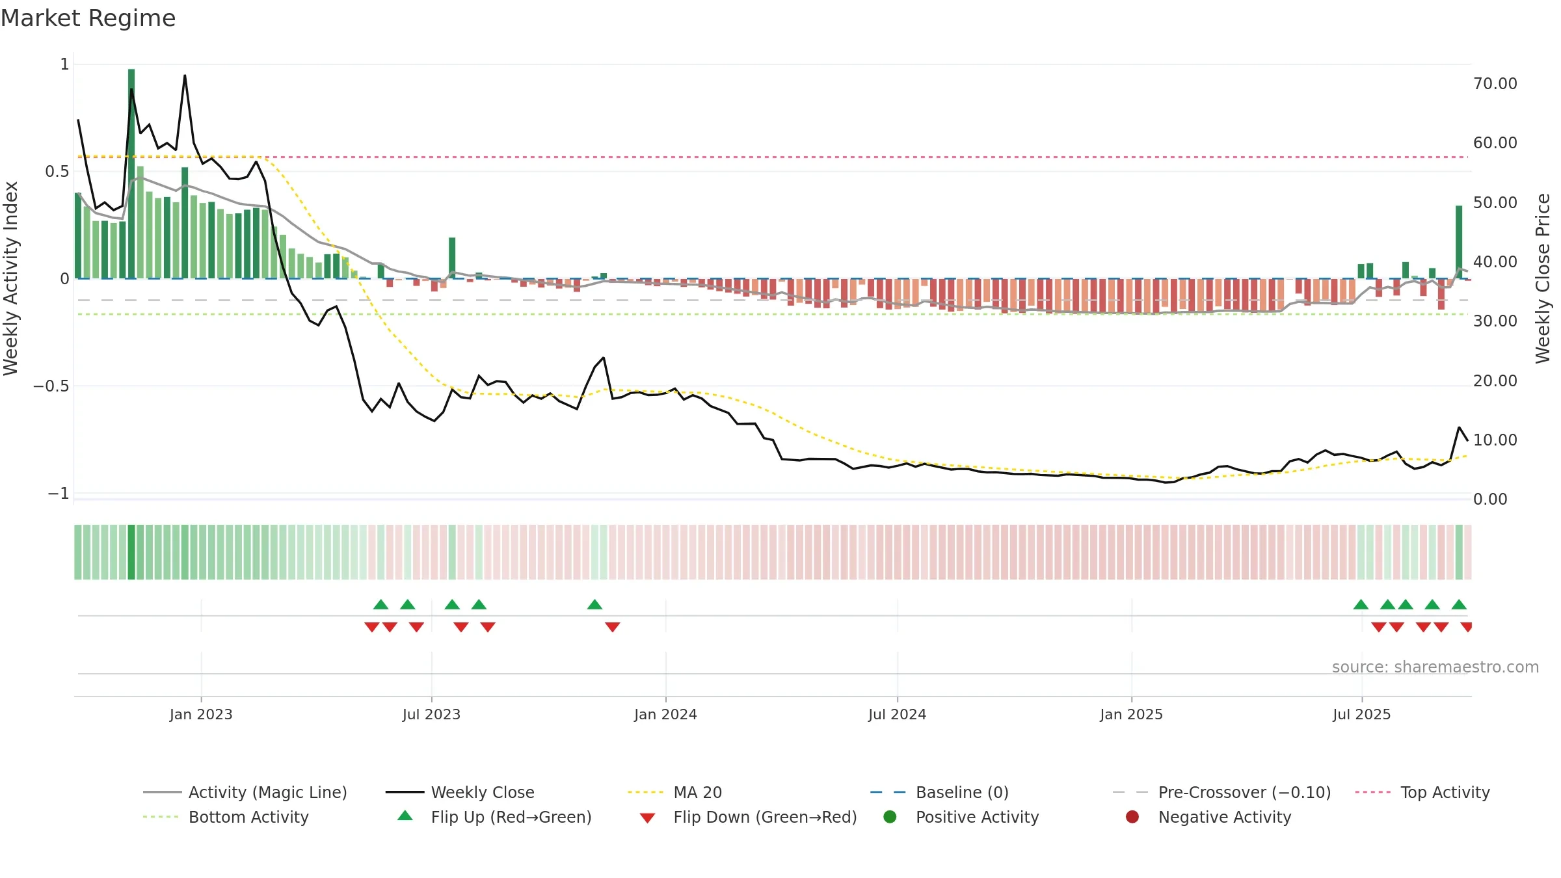Click the Market Regime chart title
Screen dimensions: 1561x878
coord(88,18)
